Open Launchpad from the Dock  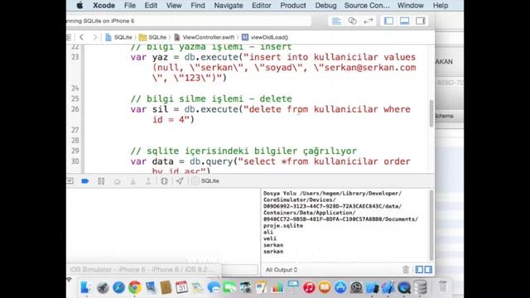point(103,288)
